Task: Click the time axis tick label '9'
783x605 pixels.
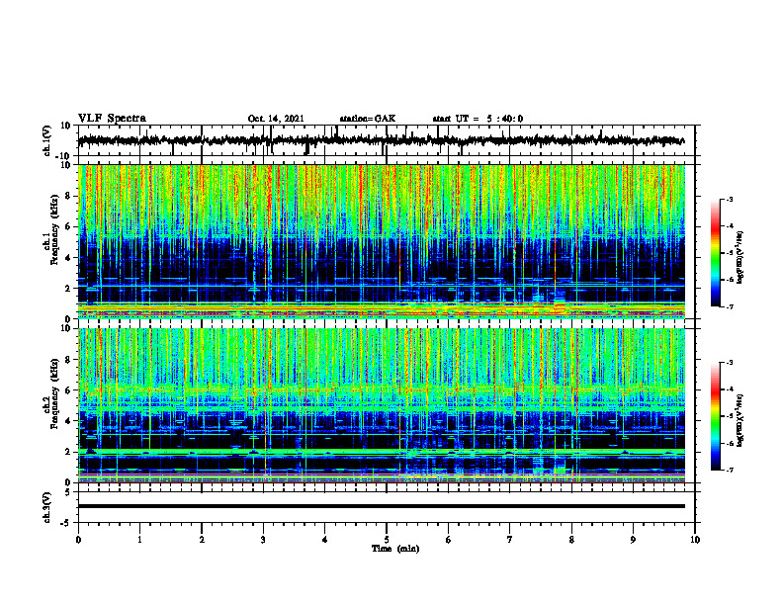Action: tap(633, 540)
